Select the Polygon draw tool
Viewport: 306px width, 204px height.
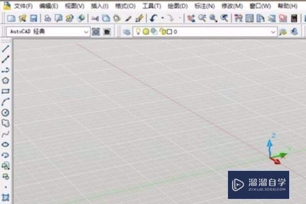click(6, 81)
